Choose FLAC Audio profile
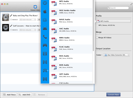This screenshot has height=98, width=133. tap(71, 49)
